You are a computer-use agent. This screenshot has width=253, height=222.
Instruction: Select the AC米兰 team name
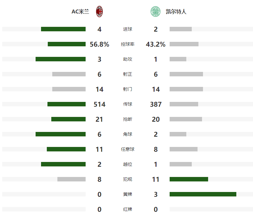pyautogui.click(x=80, y=12)
